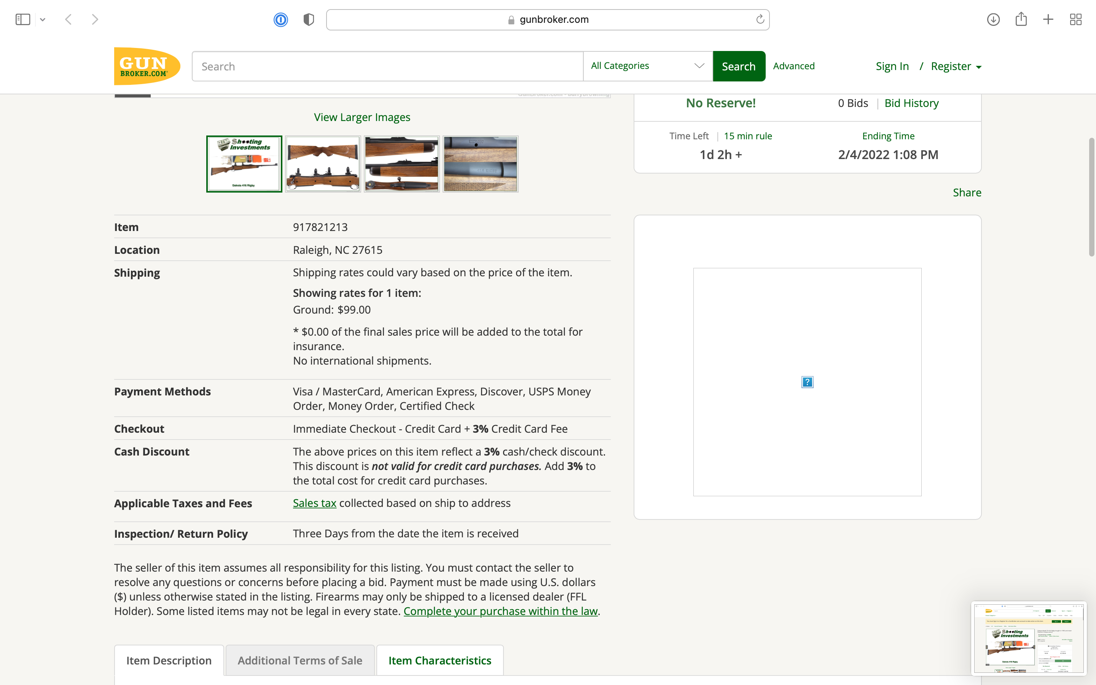Click the GunBroker.com logo

(x=147, y=66)
